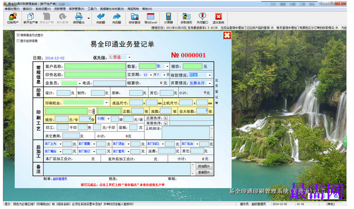Click the 客户名称 input field
354x209 pixels.
[x=95, y=66]
